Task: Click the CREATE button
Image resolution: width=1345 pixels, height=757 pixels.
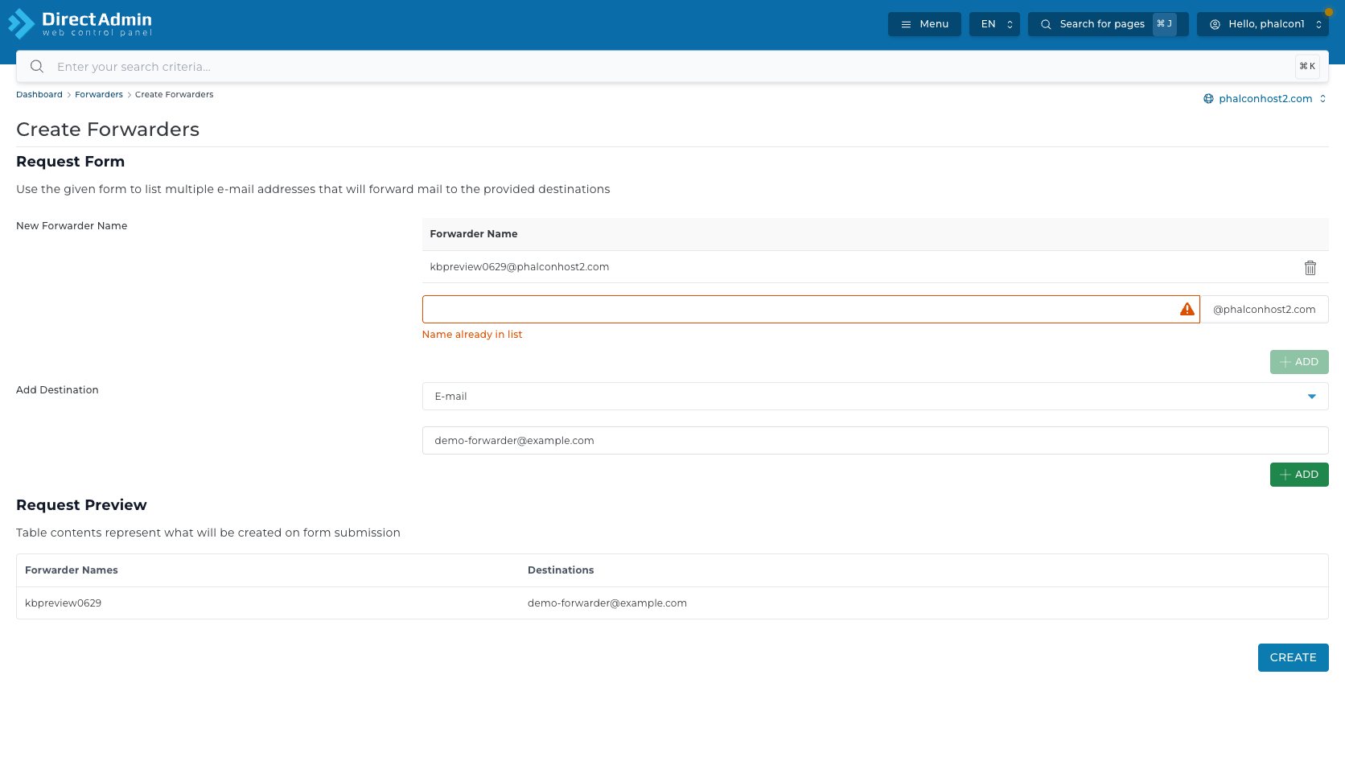Action: (1294, 657)
